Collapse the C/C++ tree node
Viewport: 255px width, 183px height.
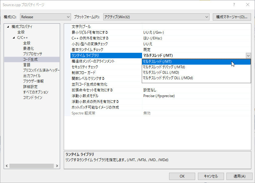point(14,38)
